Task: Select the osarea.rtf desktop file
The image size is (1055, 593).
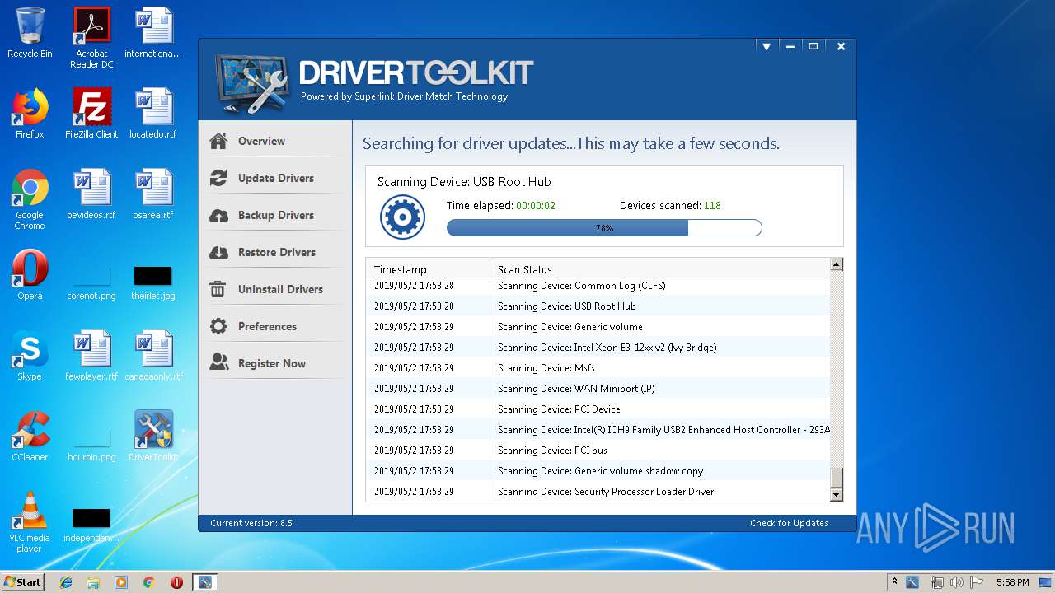Action: pos(153,195)
